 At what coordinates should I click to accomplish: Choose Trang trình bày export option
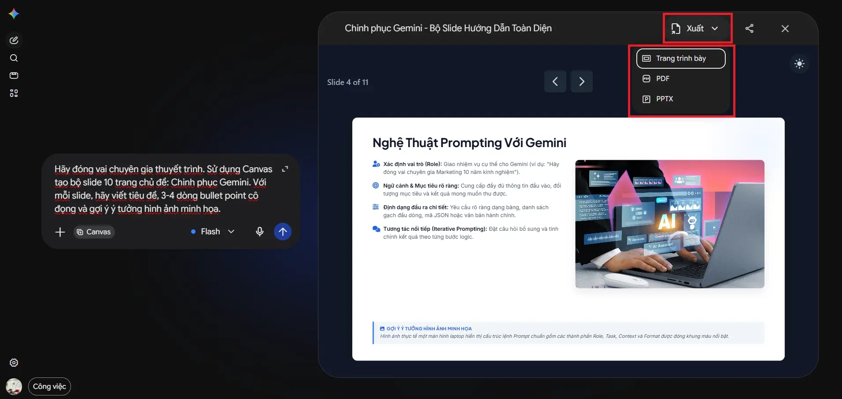681,58
